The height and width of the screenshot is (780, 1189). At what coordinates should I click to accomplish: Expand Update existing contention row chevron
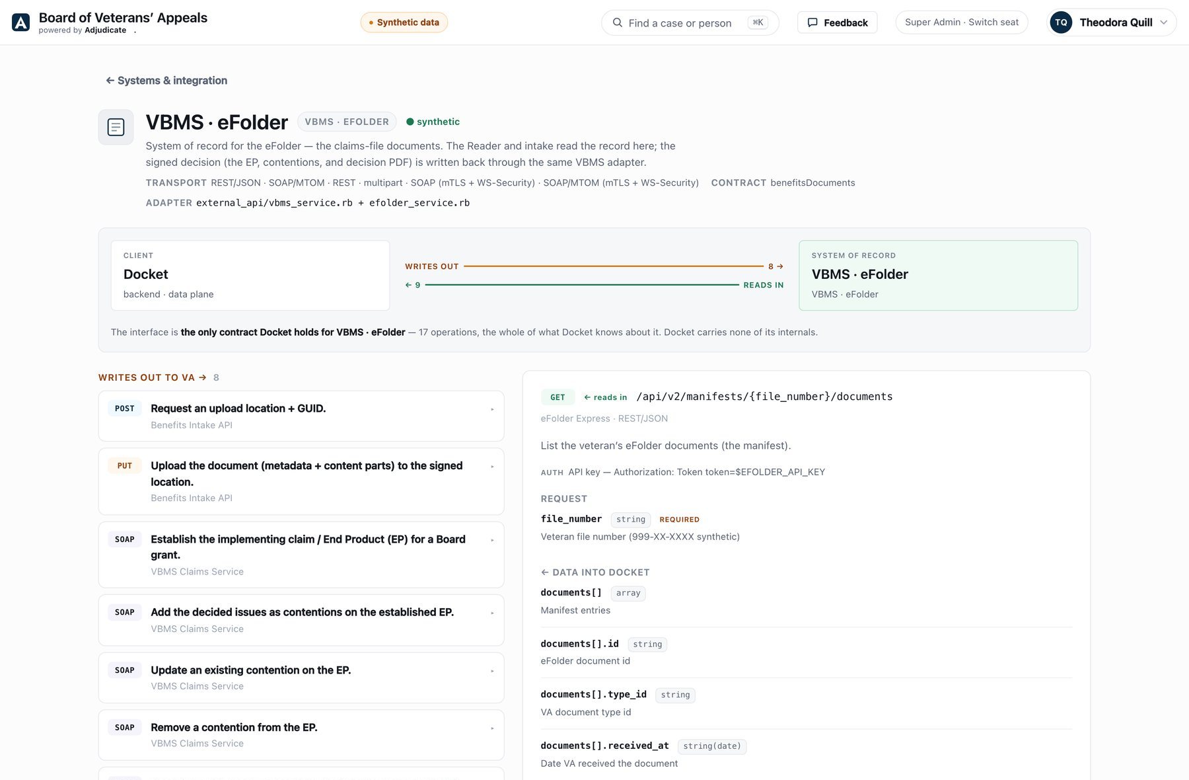pos(492,671)
